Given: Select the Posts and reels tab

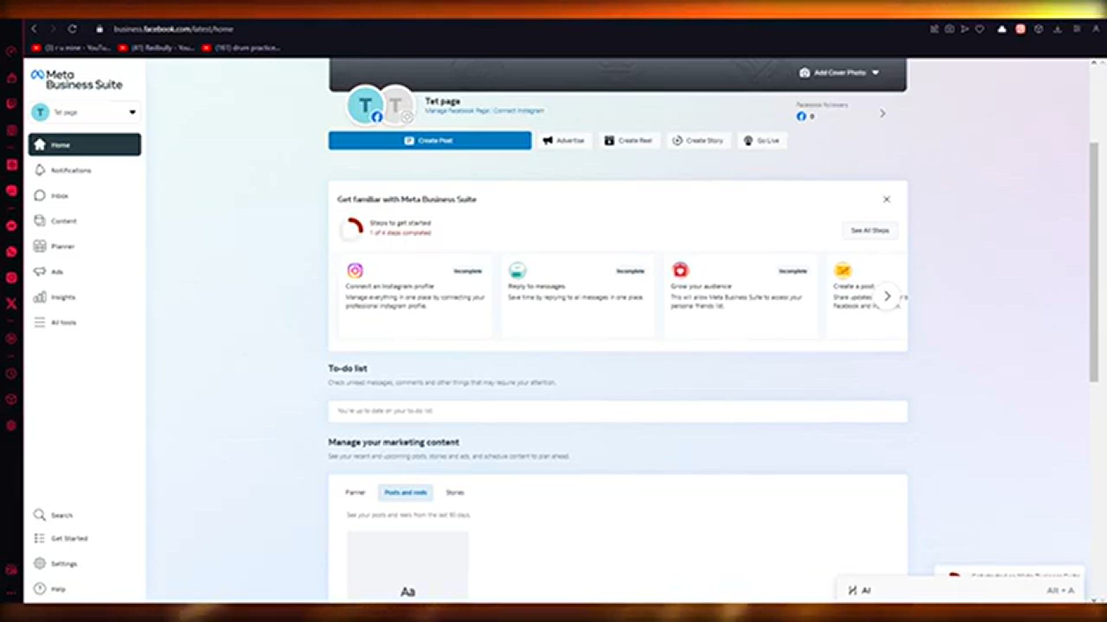Looking at the screenshot, I should click(x=405, y=492).
